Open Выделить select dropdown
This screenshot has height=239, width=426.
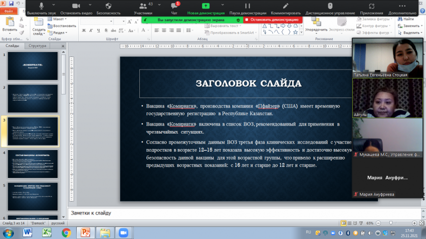409,32
